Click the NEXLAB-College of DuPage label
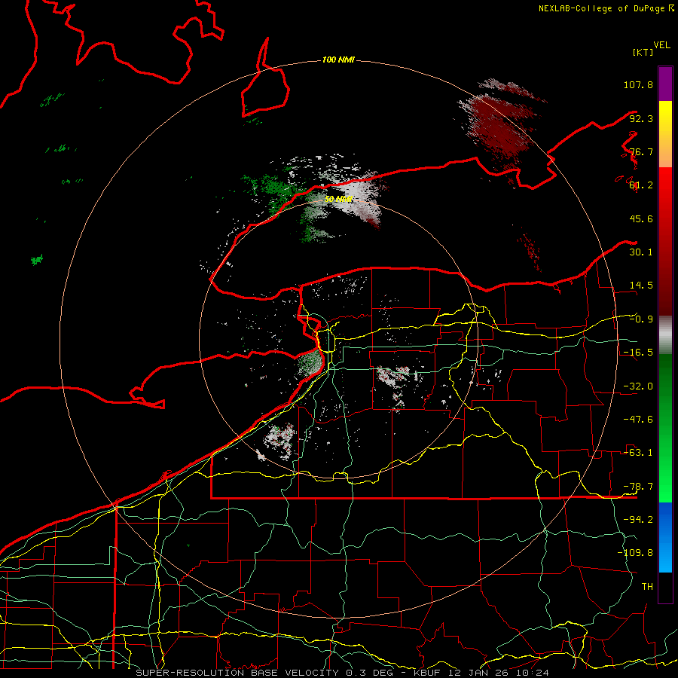Viewport: 678px width, 678px height. click(601, 8)
